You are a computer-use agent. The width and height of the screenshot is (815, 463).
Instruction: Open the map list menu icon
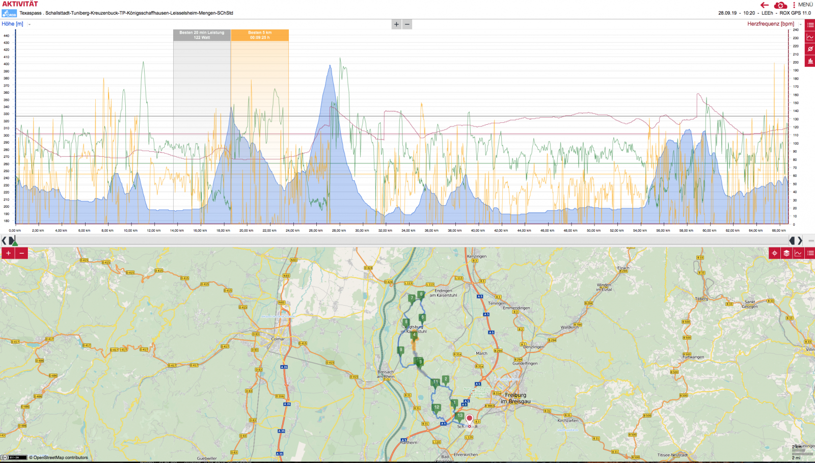click(810, 253)
